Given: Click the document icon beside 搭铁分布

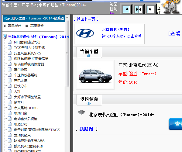Looking at the screenshot, I should 10,86.
